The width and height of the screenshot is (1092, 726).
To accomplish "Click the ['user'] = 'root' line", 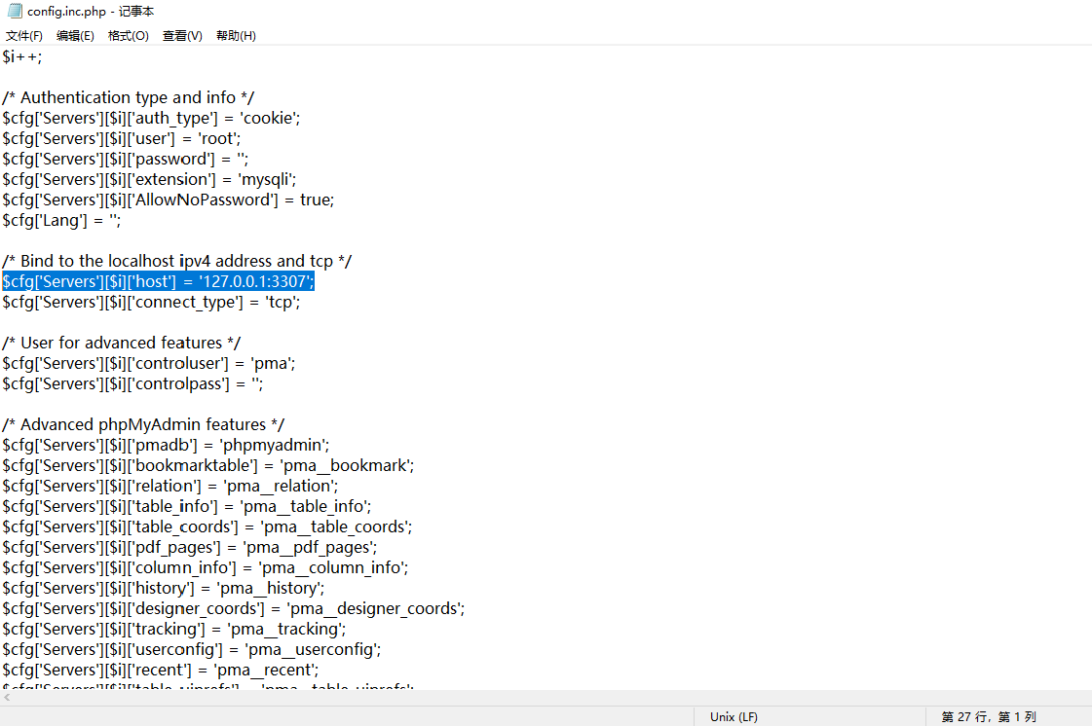I will tap(121, 138).
